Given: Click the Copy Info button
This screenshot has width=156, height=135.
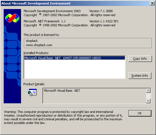Looking at the screenshot, I should click(x=140, y=59).
